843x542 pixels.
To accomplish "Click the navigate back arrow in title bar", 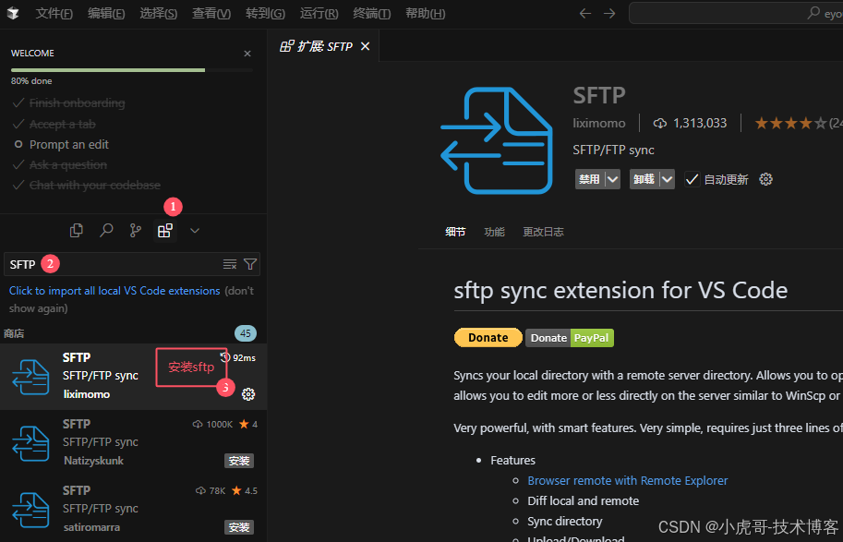I will point(584,13).
